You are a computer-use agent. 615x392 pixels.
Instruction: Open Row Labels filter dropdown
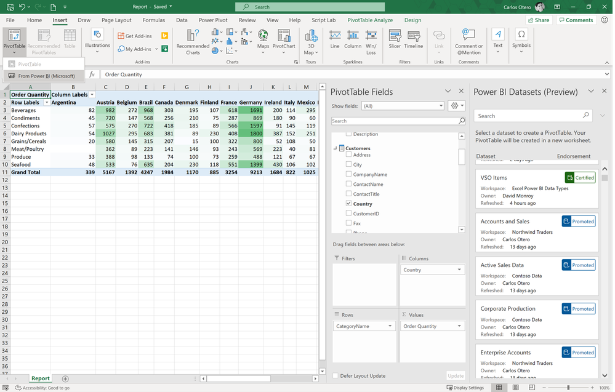coord(47,102)
